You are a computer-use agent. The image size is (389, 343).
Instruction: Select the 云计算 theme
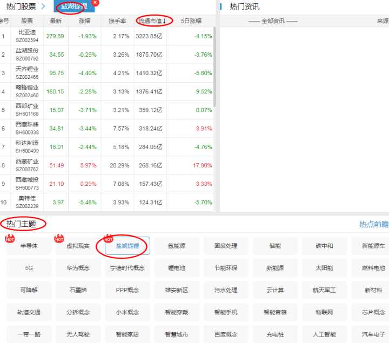click(x=275, y=290)
